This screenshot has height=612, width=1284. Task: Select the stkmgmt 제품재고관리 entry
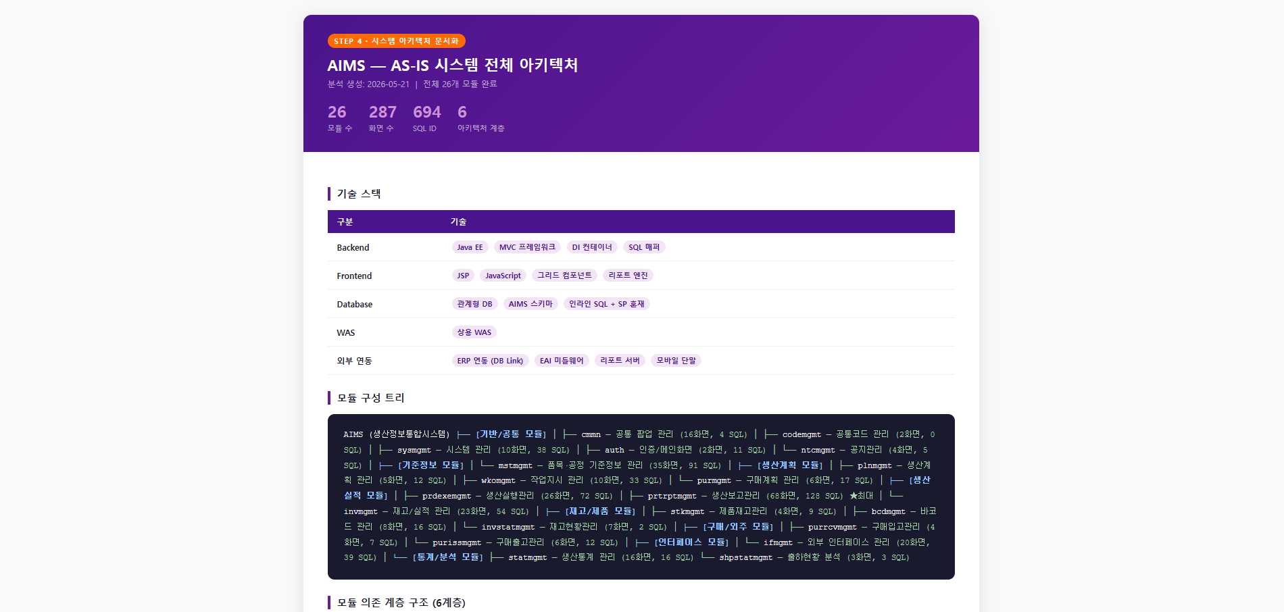click(753, 511)
